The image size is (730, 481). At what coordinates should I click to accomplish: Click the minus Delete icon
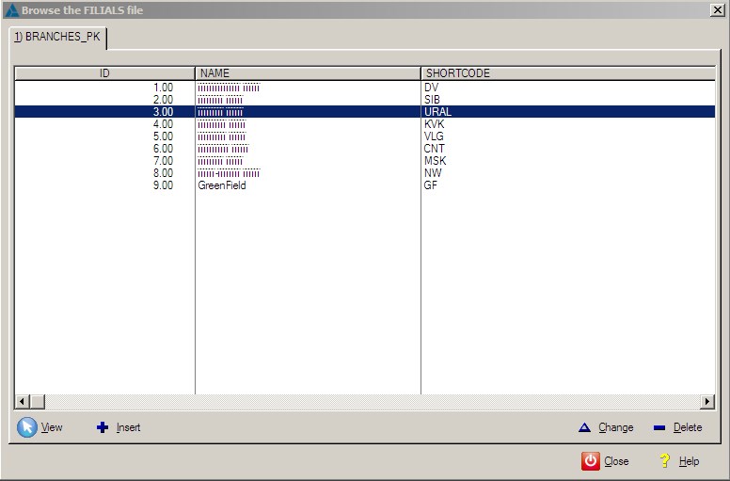click(659, 427)
